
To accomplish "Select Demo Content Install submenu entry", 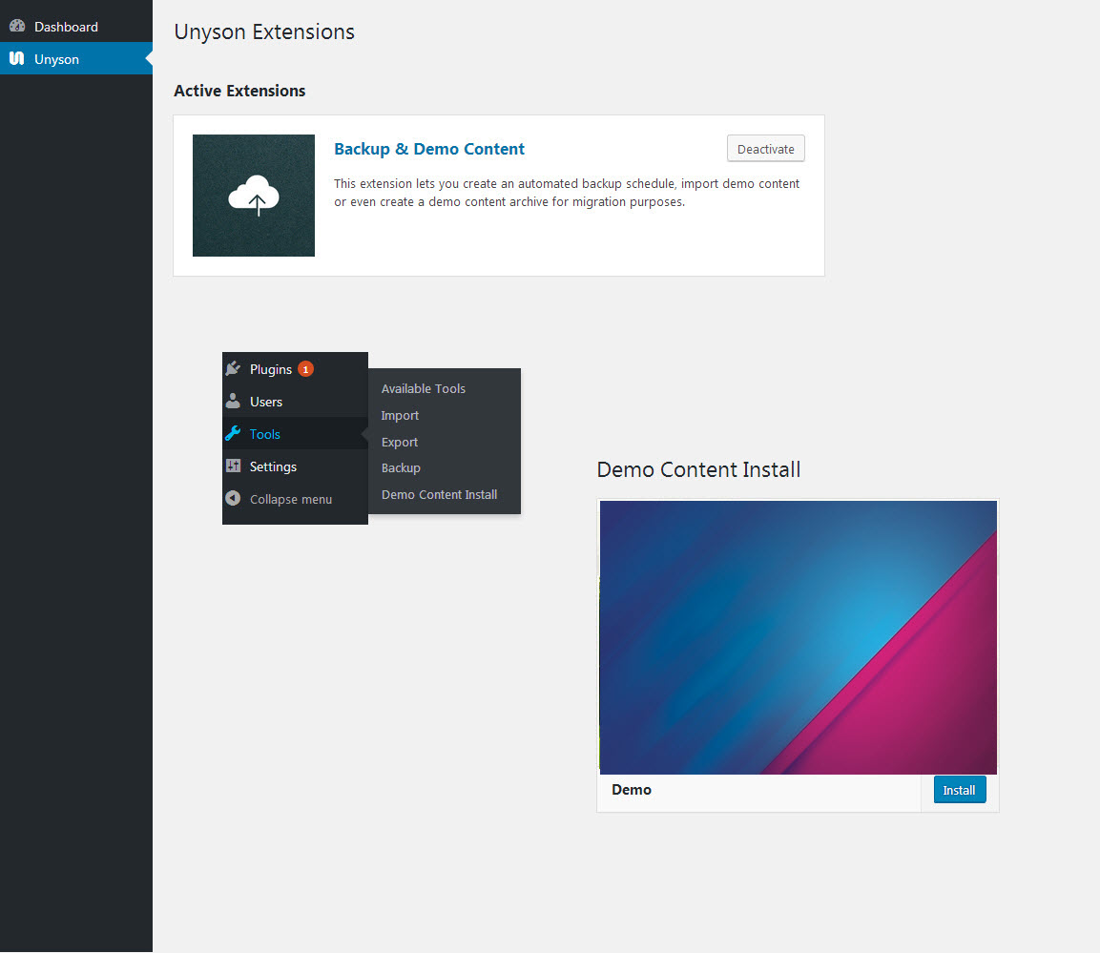I will [439, 495].
